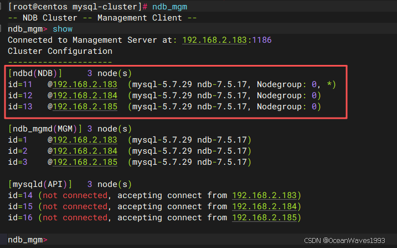The image size is (397, 248).
Task: Click the '[root@centos mysql-cluster]#' shell prompt
Action: pos(78,7)
